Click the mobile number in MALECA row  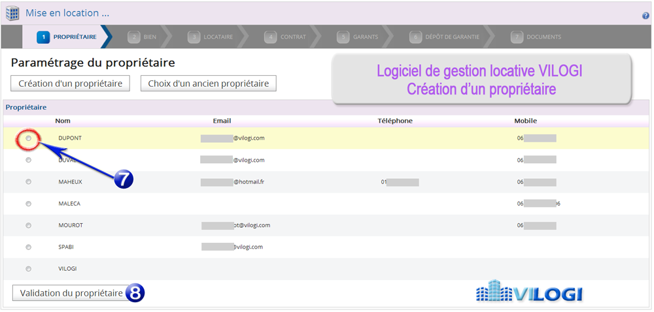point(538,204)
